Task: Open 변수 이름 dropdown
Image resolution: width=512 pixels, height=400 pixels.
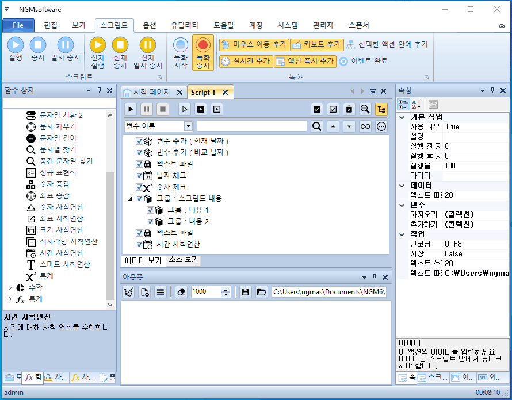Action: coord(189,126)
